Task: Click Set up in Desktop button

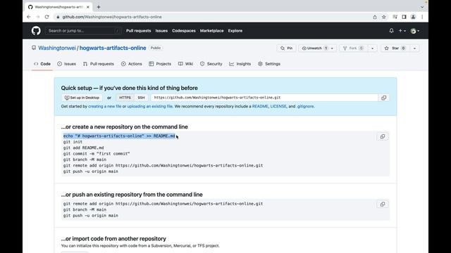Action: pos(82,98)
